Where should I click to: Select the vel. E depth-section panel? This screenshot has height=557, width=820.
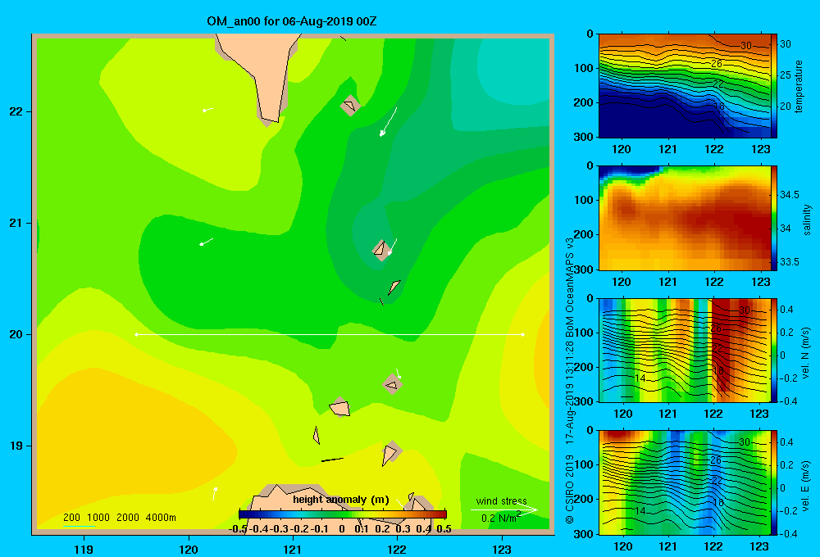pyautogui.click(x=685, y=482)
